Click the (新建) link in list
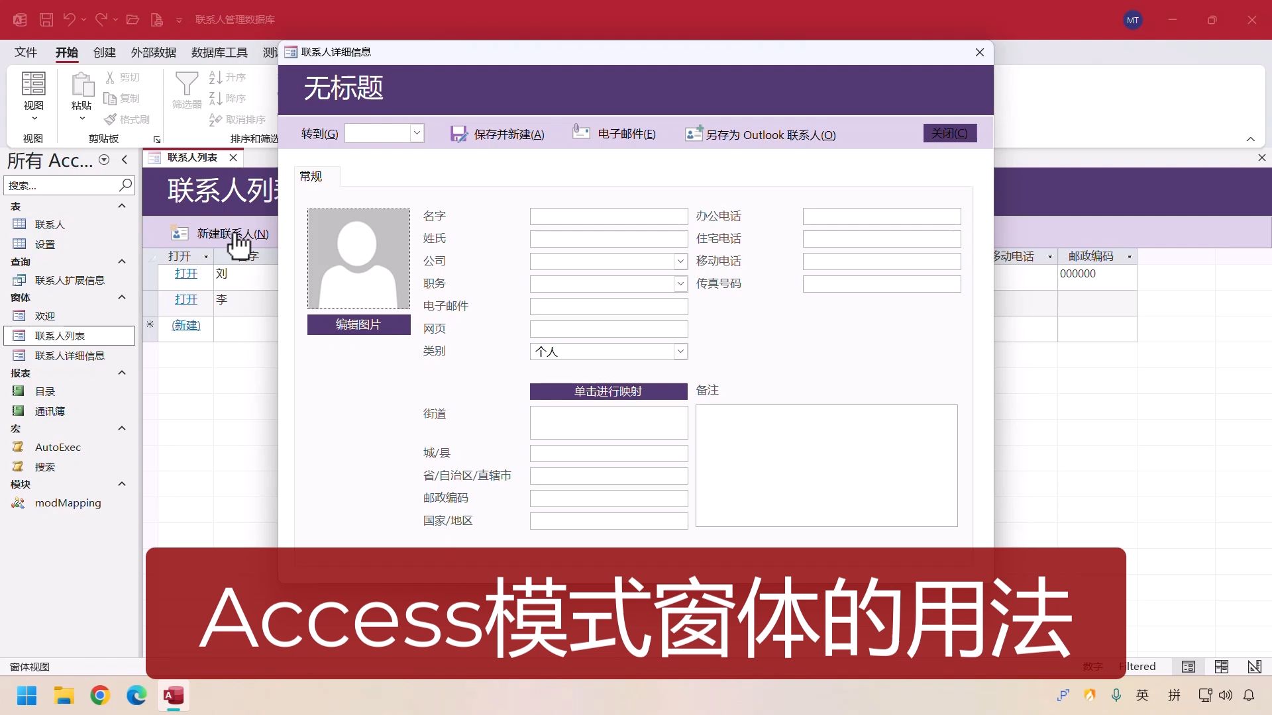Screen dimensions: 1272x715 tap(186, 325)
